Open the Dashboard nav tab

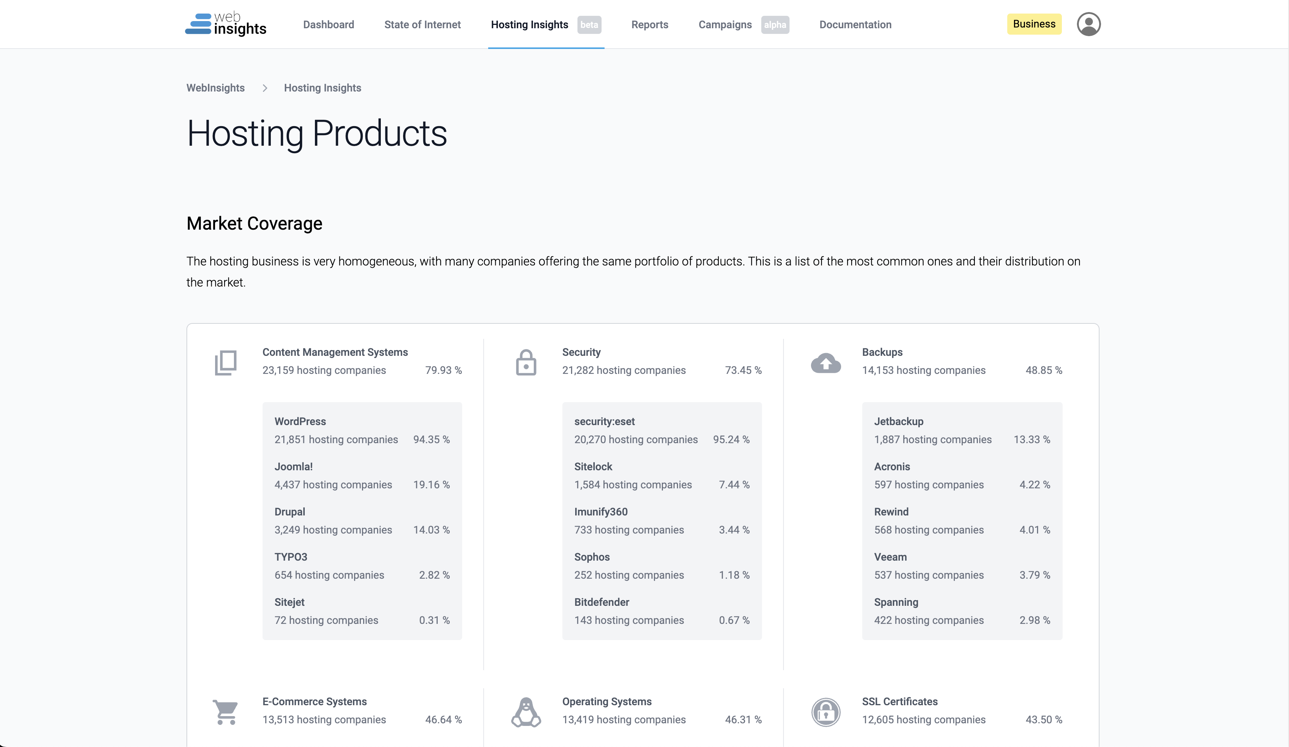tap(328, 24)
